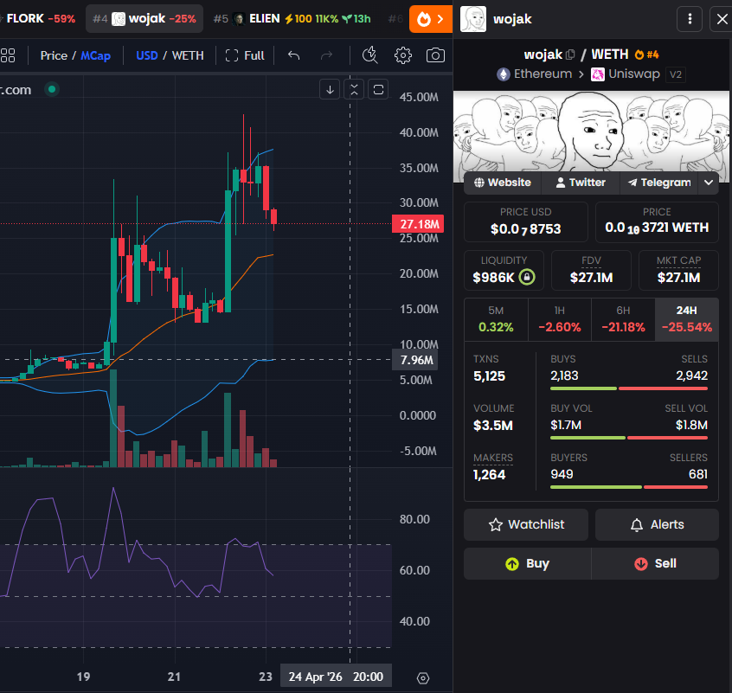Screen dimensions: 732x693
Task: Open the token Website link
Action: 503,183
